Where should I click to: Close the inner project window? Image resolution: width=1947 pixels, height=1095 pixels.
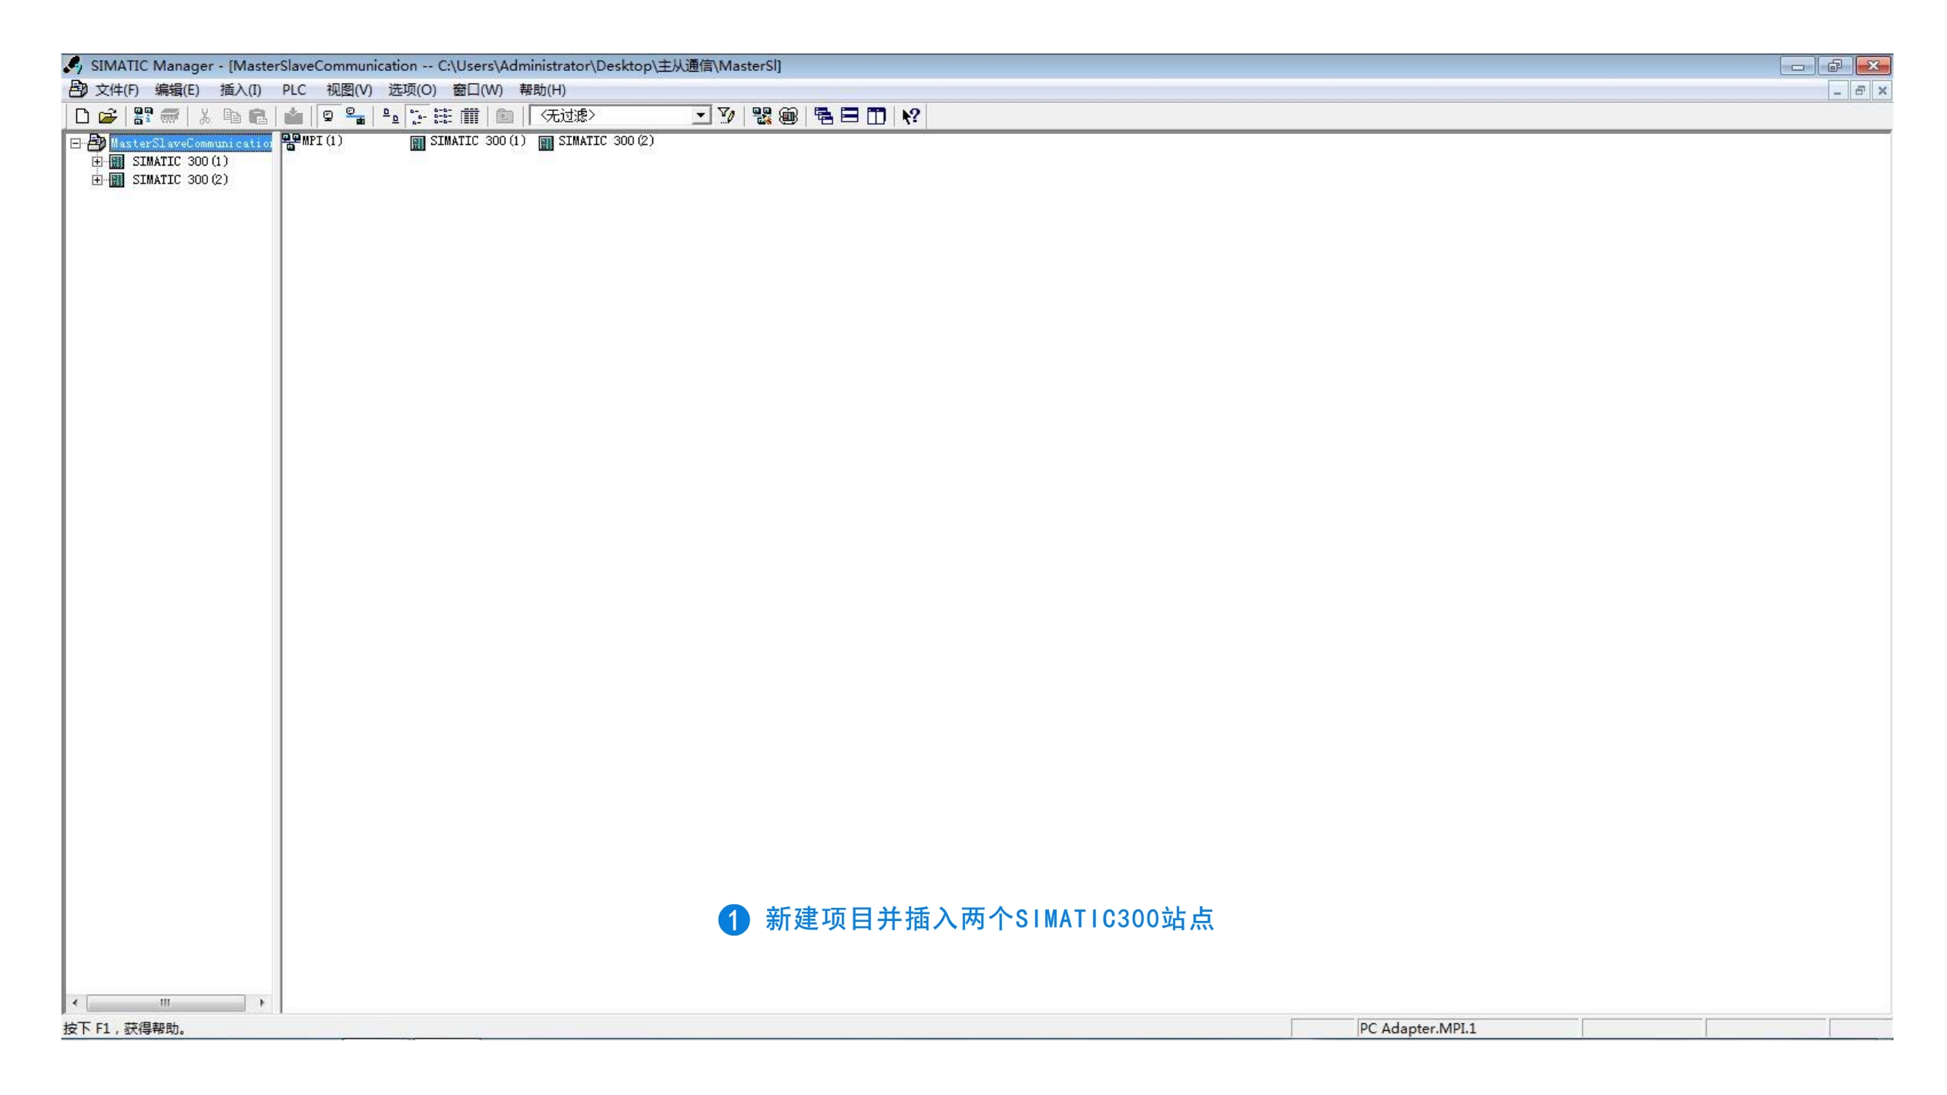pyautogui.click(x=1882, y=91)
